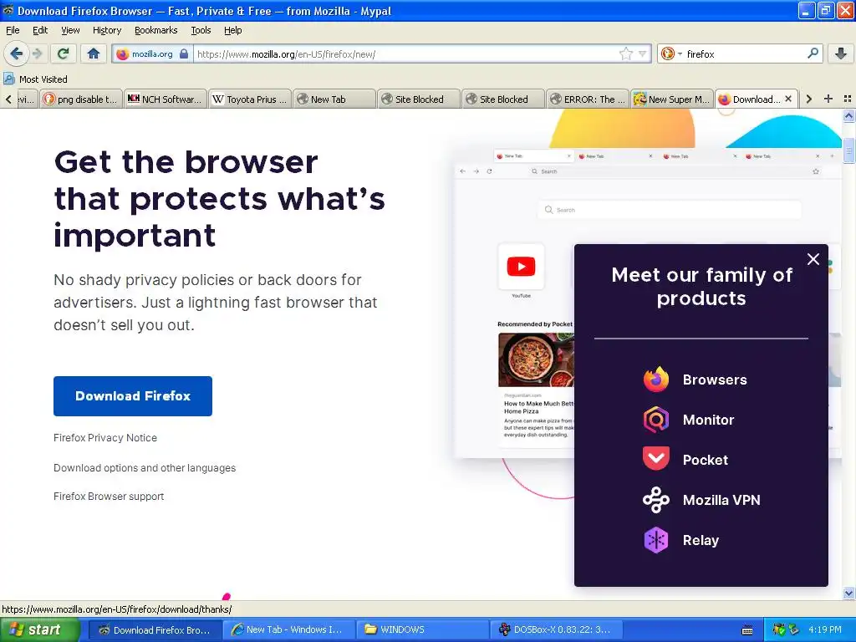Screen dimensions: 856x642
Task: Click the Download Firefox button
Action: [133, 395]
